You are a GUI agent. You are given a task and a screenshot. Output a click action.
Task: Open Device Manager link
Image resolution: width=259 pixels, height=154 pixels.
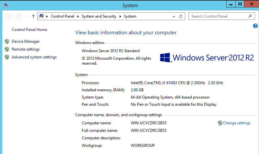[x=26, y=41]
